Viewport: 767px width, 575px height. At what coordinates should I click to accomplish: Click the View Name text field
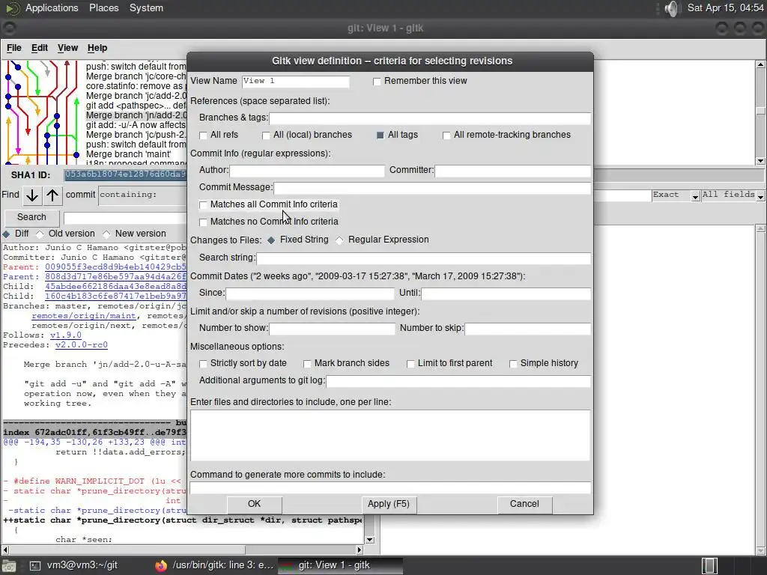295,81
